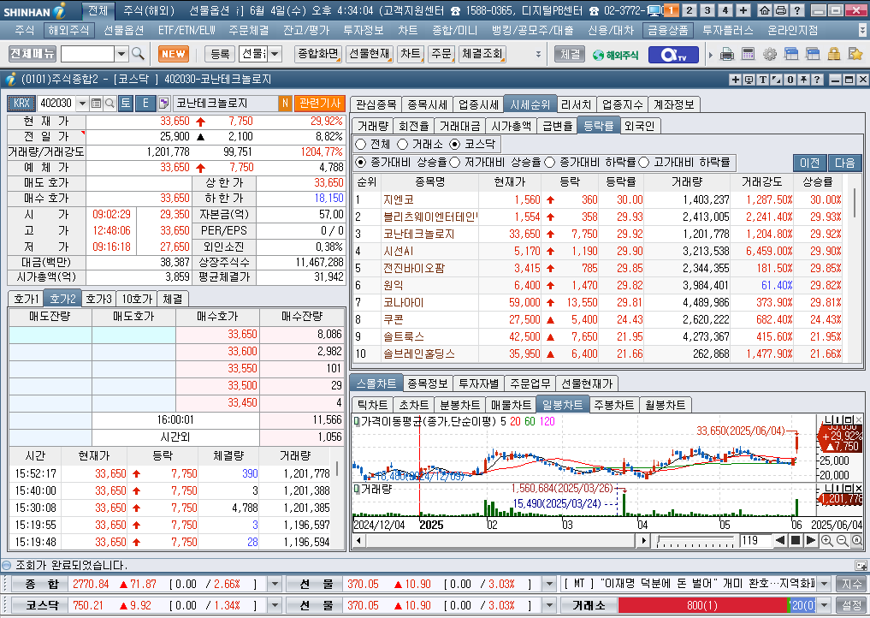870x618 pixels.
Task: Click the 전체메뉴 button
Action: (33, 54)
